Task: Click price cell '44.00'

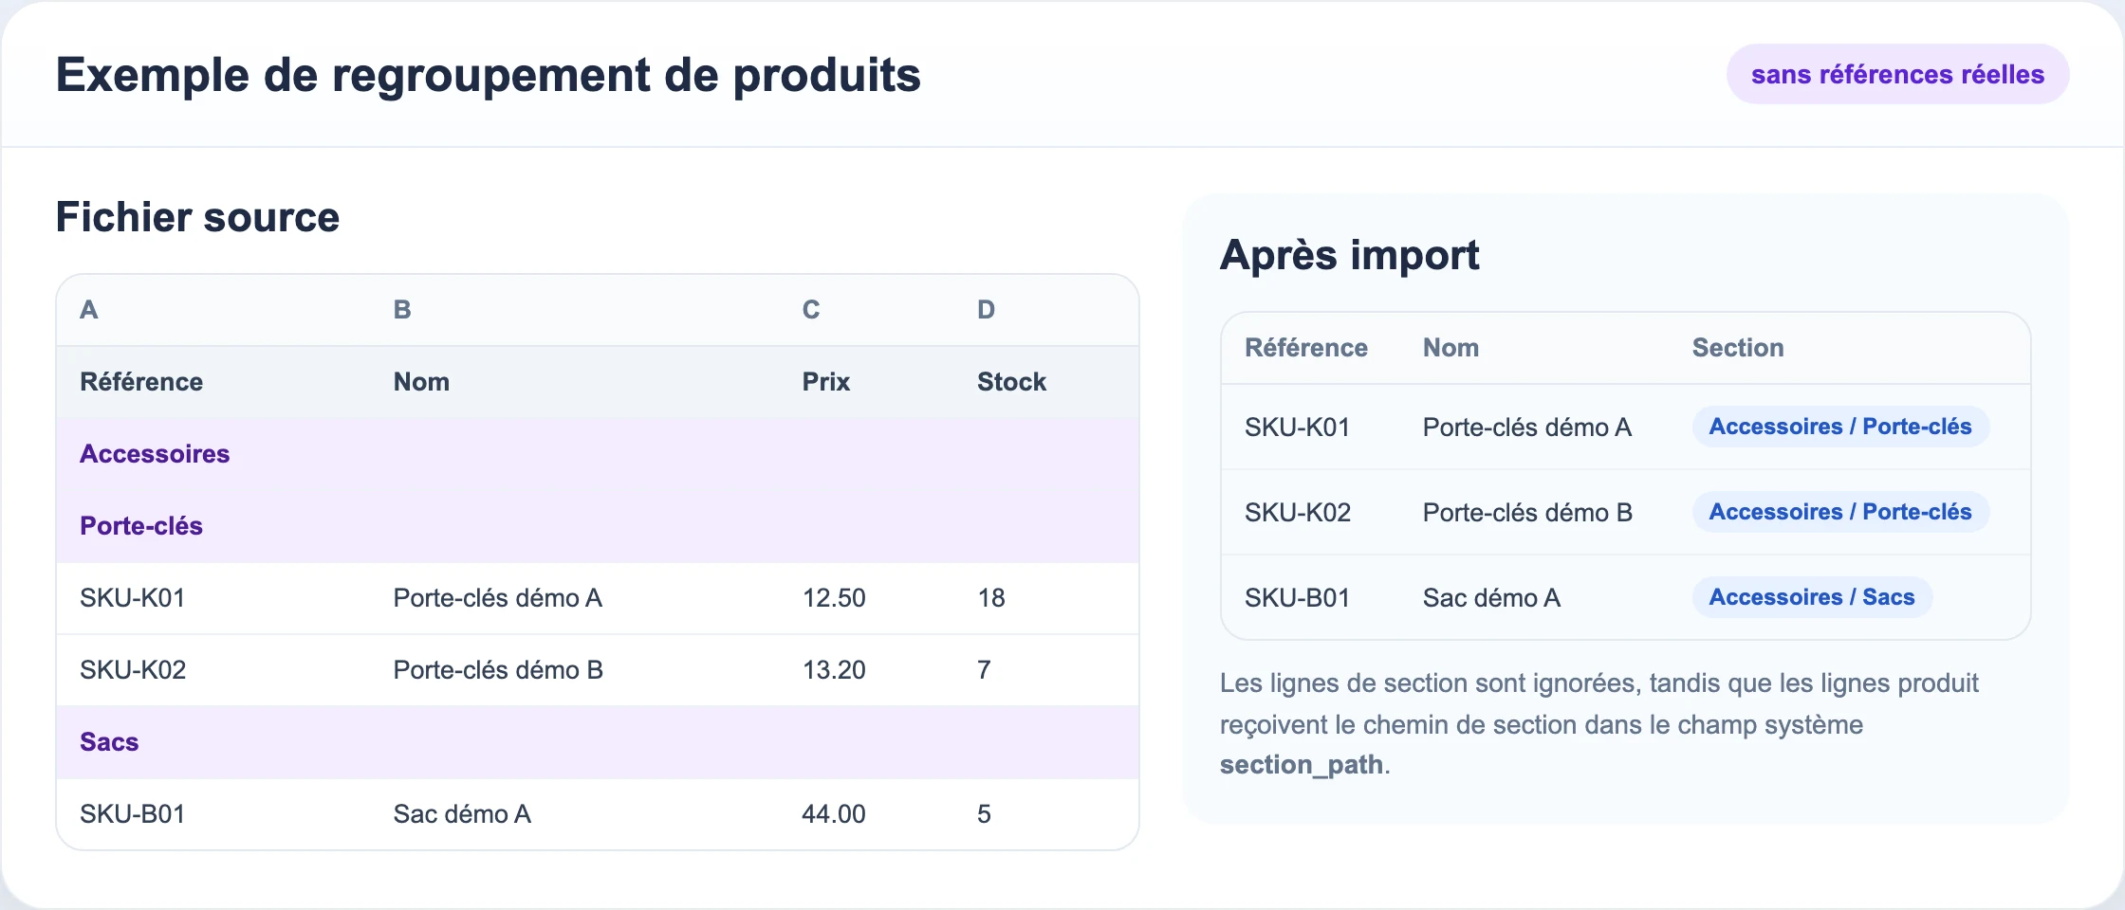Action: (834, 814)
